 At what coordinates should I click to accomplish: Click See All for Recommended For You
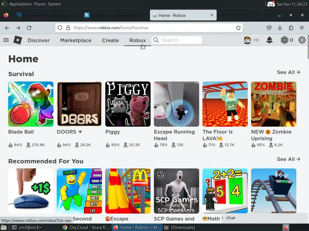pos(288,159)
